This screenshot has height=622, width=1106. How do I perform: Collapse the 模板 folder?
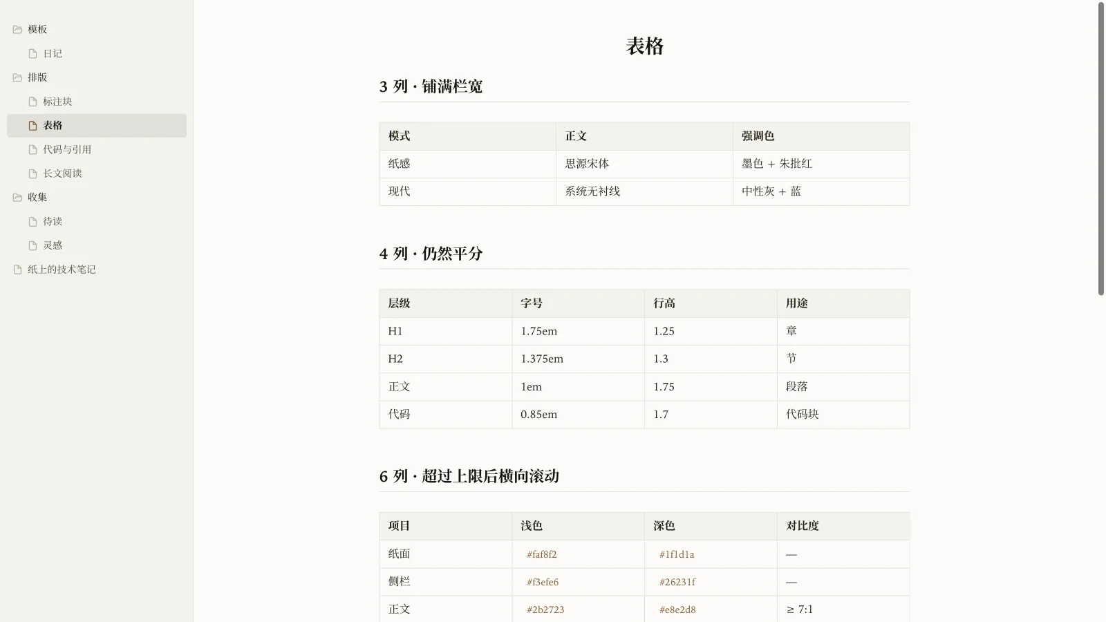(97, 30)
